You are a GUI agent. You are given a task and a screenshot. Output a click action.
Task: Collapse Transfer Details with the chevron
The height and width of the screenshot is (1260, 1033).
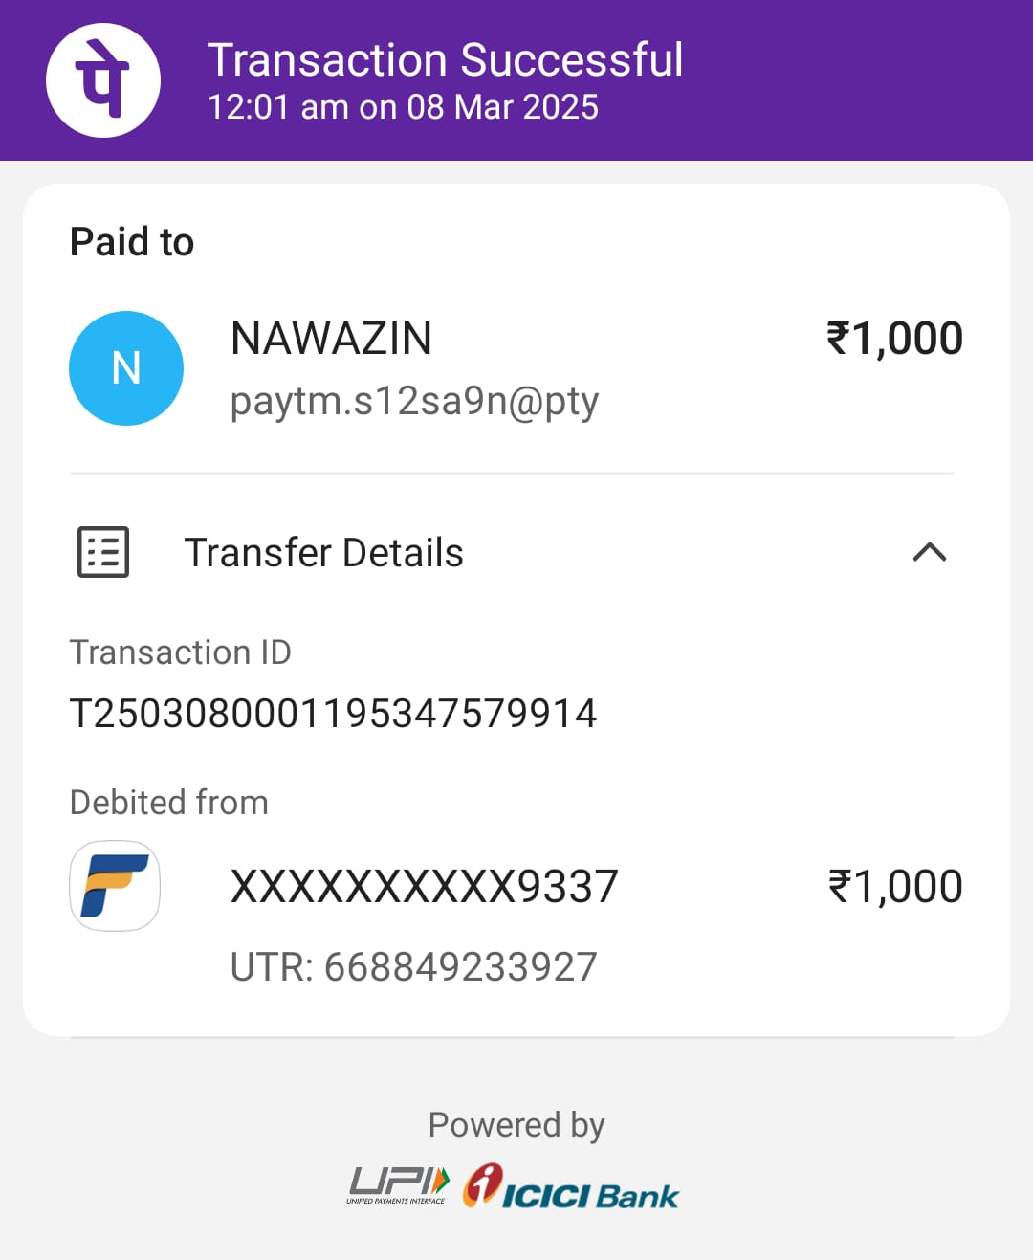(929, 552)
